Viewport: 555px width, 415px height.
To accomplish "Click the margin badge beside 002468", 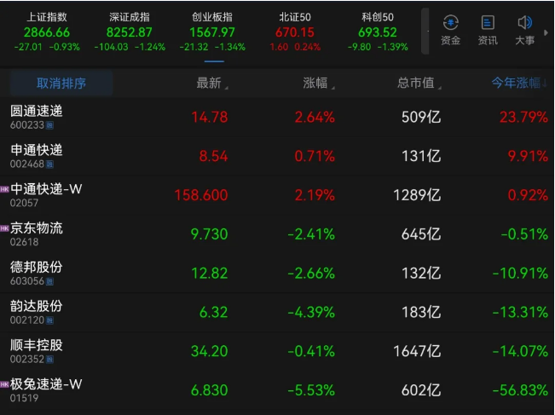I will point(49,164).
